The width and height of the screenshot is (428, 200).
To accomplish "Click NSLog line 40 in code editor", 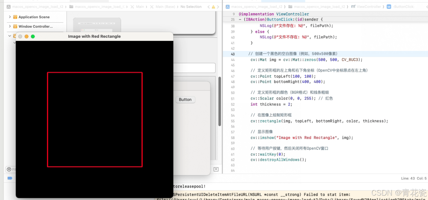I will point(298,37).
